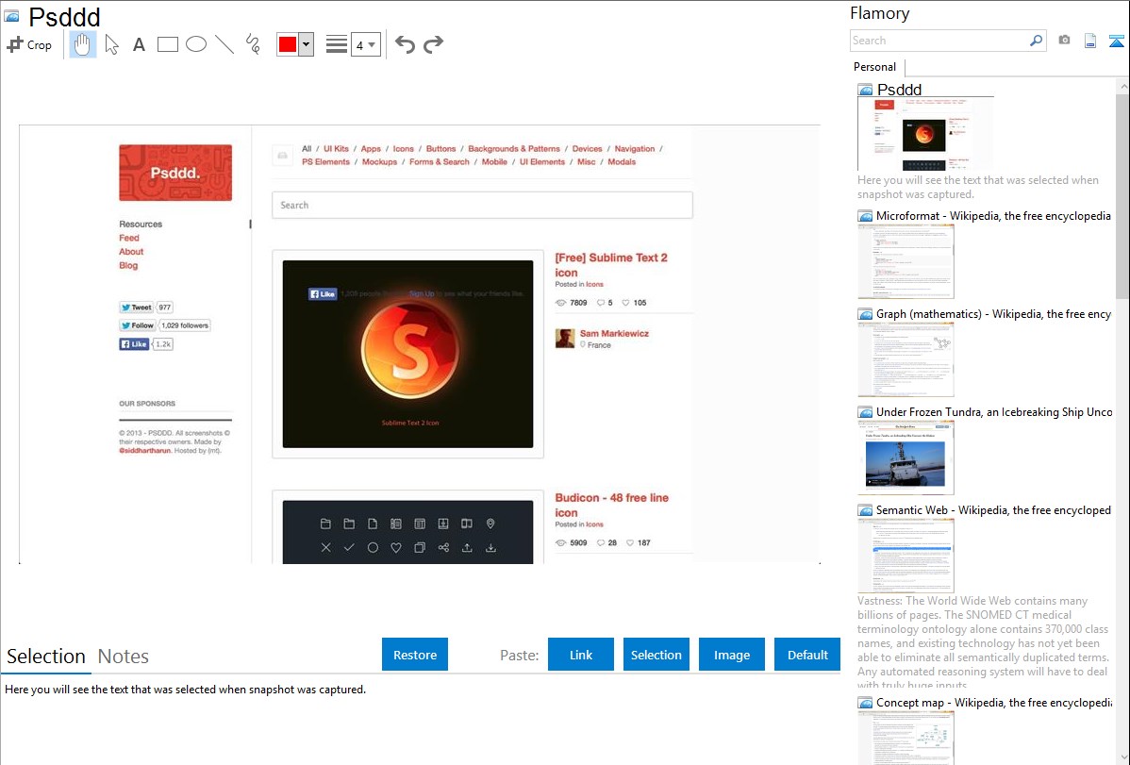Click the Flamory search field
Screen dimensions: 1130x765
tap(939, 41)
